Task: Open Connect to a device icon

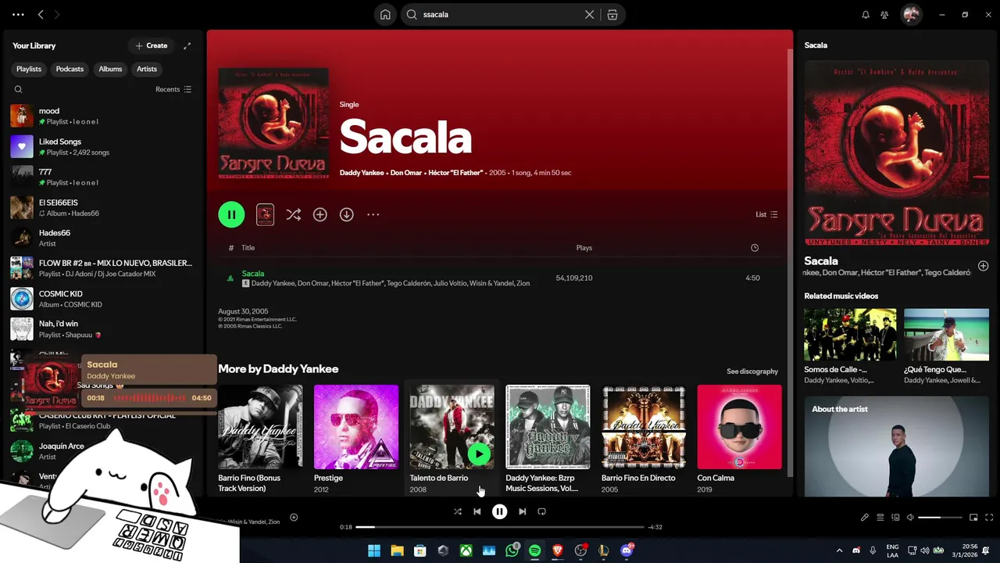Action: 895,518
